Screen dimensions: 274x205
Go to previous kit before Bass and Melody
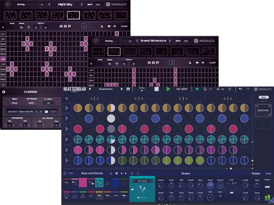(x=122, y=173)
